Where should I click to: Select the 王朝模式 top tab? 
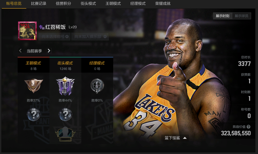[113, 4]
